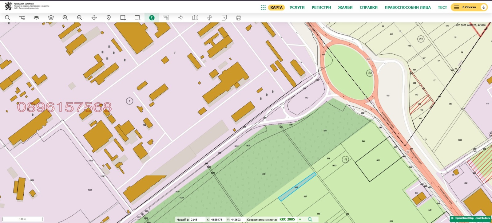The image size is (492, 223).
Task: Select the location pin marker tool
Action: tap(109, 18)
